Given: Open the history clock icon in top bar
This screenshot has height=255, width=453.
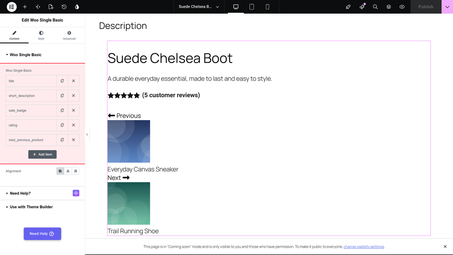Looking at the screenshot, I should [64, 7].
